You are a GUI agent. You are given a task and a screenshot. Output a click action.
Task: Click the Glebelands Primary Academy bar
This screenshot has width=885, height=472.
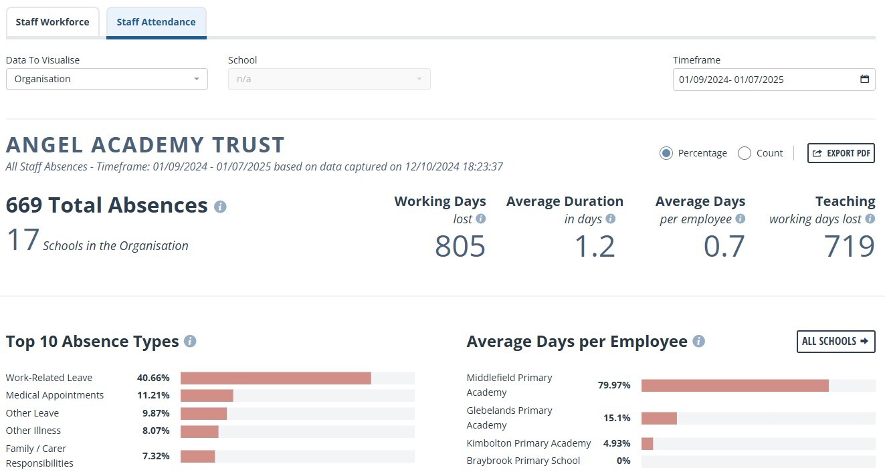click(659, 419)
